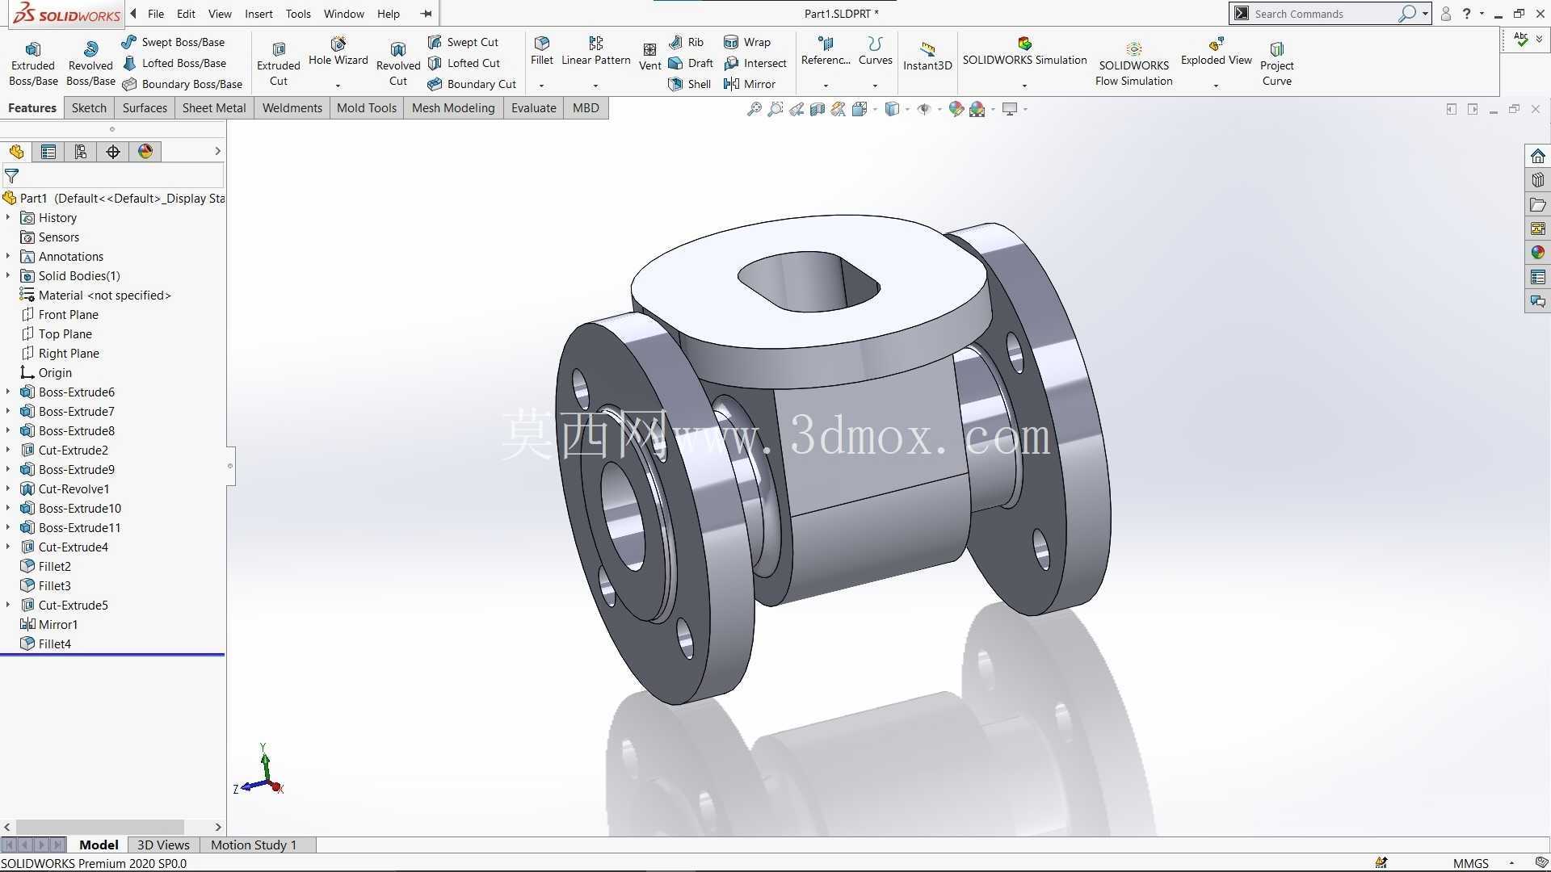Select the Mirror1 feature in the tree
Image resolution: width=1551 pixels, height=872 pixels.
pos(48,624)
